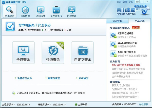Viewport: 152px width, 108px height.
Task: Open 论坛 forum link
Action: pyautogui.click(x=131, y=2)
